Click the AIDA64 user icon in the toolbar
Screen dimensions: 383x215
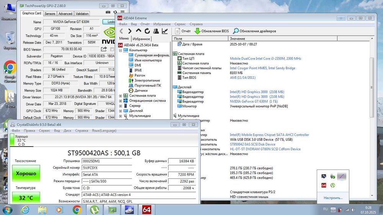click(156, 31)
